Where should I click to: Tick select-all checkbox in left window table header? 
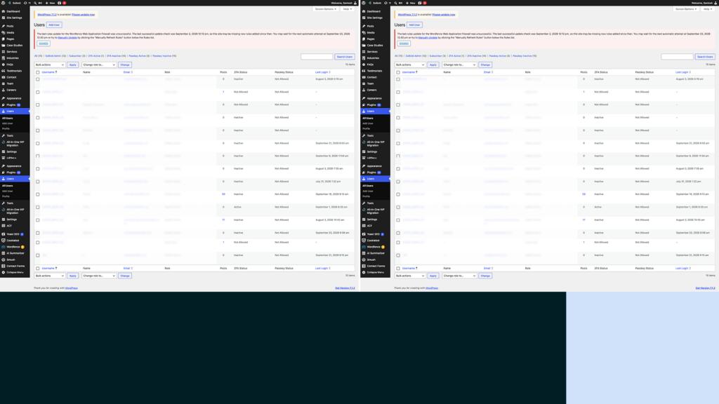coord(38,72)
